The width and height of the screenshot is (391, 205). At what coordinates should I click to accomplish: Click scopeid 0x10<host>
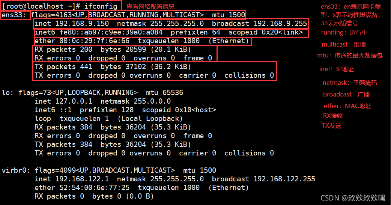(179, 110)
